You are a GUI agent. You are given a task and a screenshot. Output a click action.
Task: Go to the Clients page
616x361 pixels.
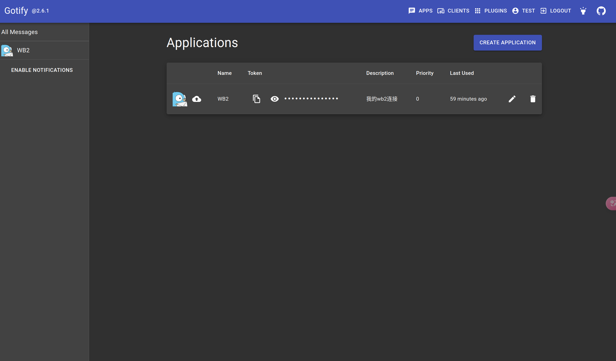453,11
